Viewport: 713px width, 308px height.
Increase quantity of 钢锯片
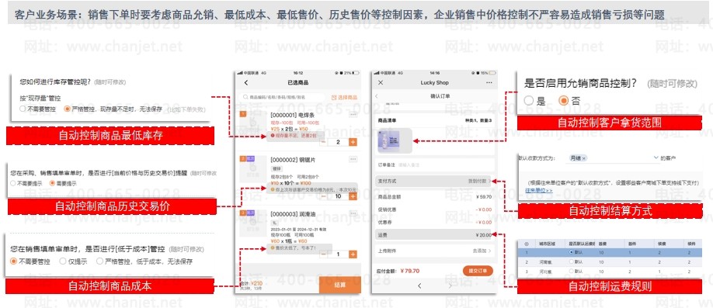353,196
